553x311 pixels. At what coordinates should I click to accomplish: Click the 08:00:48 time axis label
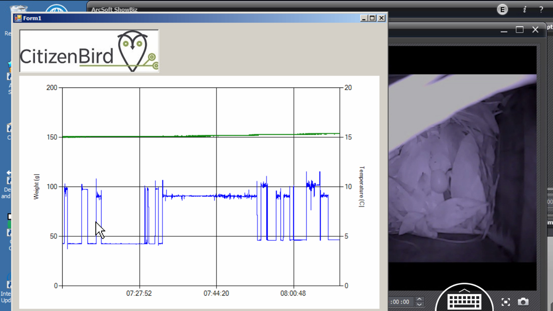pos(293,294)
